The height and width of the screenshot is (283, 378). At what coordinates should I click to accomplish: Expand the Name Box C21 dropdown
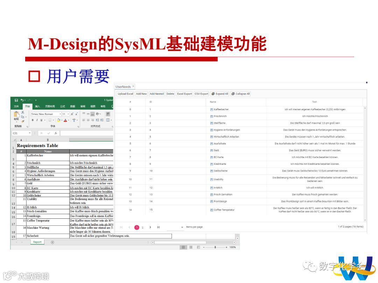coord(30,133)
